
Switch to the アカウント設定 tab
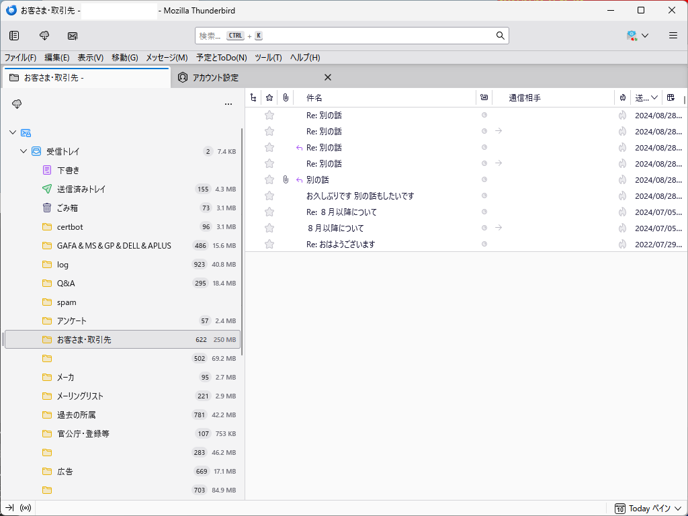pyautogui.click(x=247, y=78)
